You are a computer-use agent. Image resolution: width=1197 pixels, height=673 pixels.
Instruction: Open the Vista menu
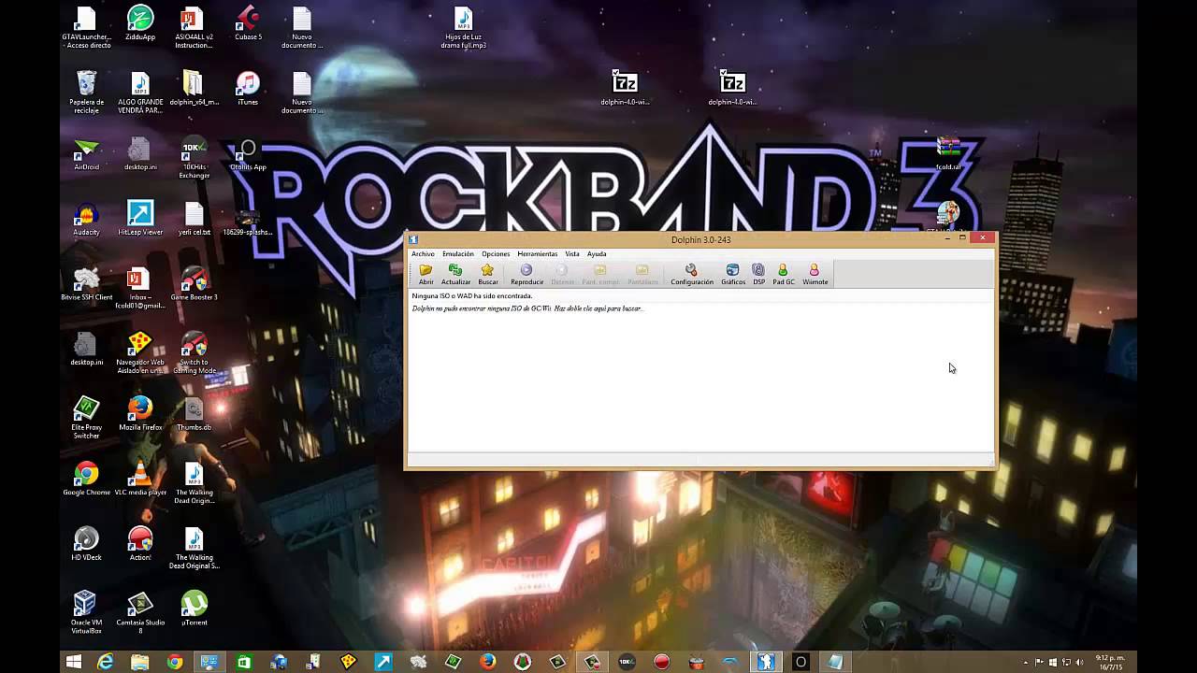(x=572, y=254)
